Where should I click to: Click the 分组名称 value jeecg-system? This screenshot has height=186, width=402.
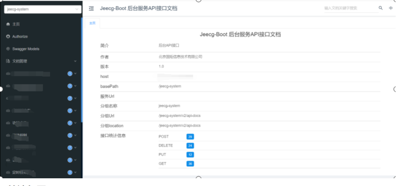tap(169, 106)
